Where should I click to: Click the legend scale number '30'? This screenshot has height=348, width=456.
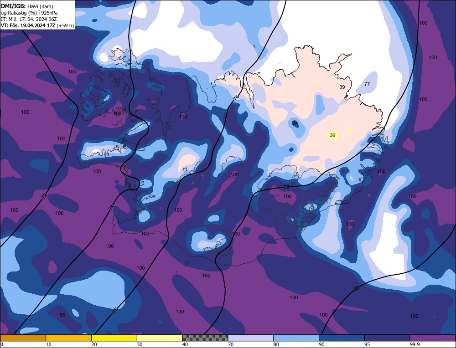click(140, 344)
